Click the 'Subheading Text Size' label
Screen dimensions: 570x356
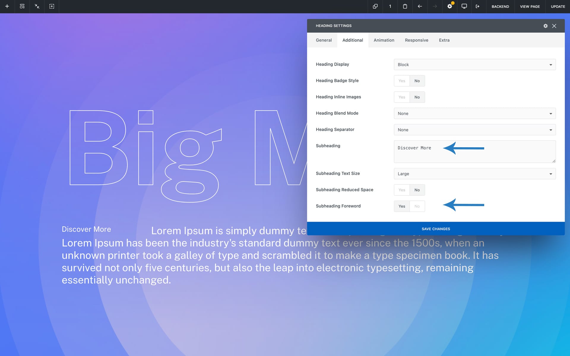338,174
